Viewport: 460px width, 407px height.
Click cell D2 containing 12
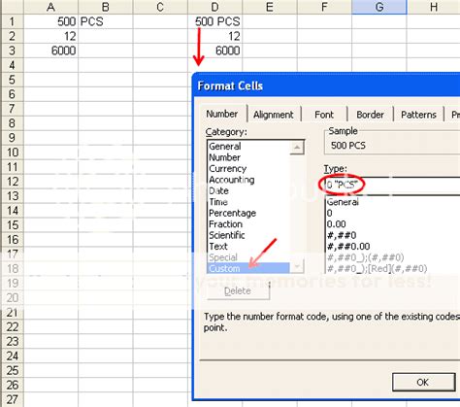(214, 36)
